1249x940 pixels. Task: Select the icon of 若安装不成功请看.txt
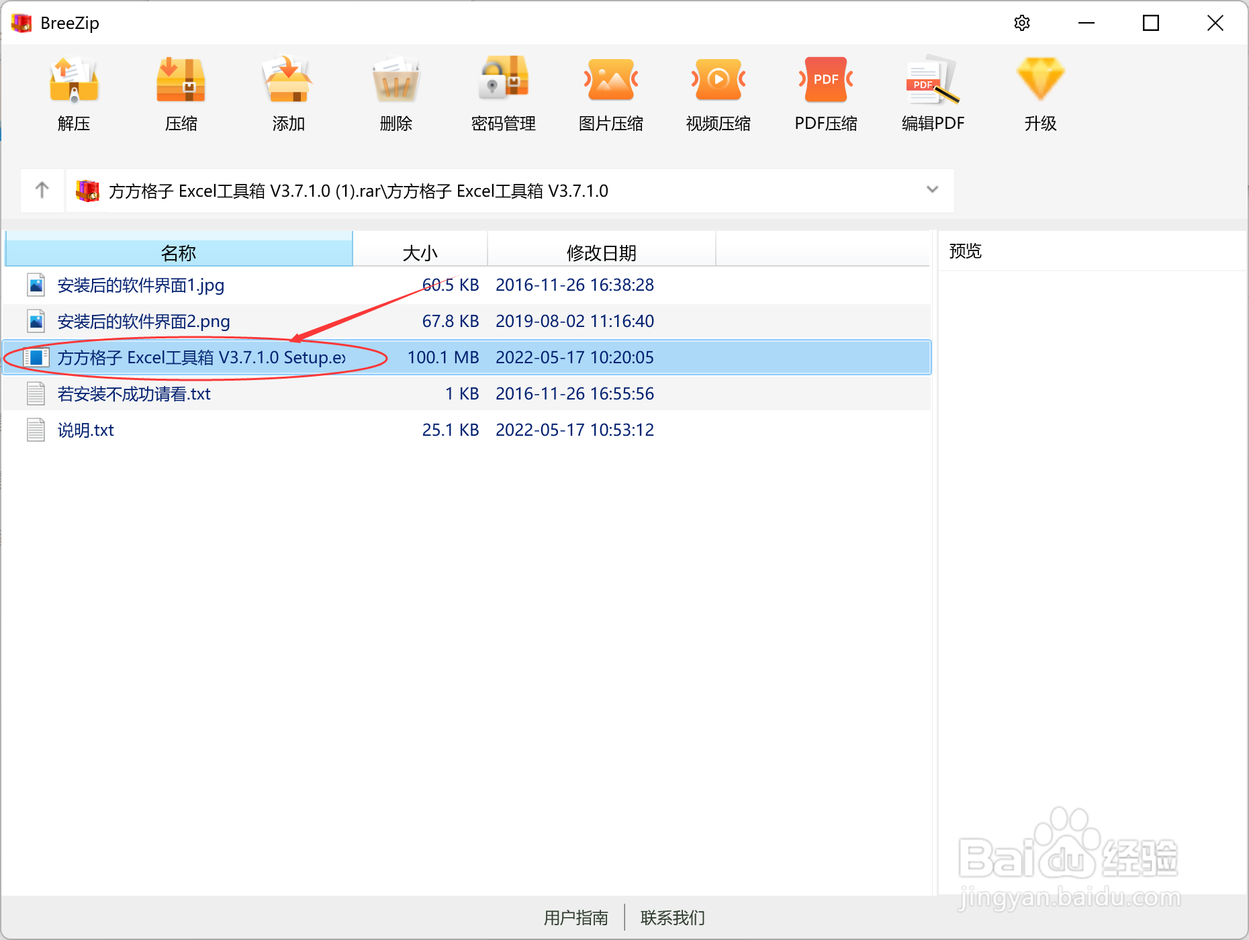tap(36, 393)
